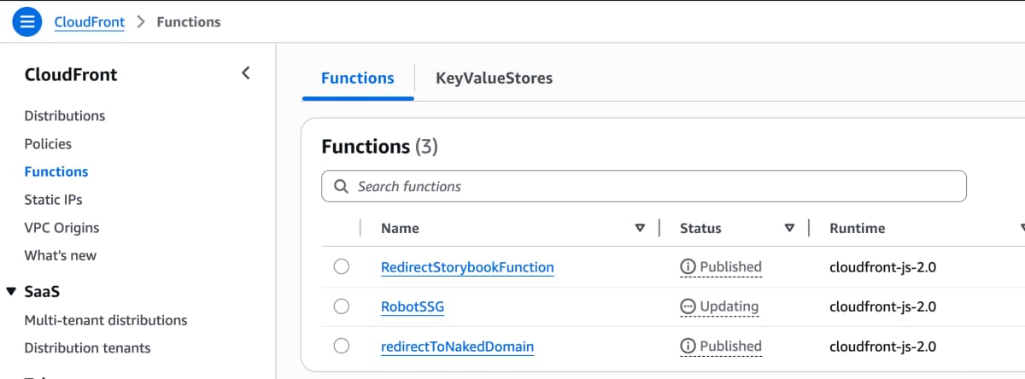1025x379 pixels.
Task: Click the Published status of redirectToNakedDomain
Action: coord(721,346)
